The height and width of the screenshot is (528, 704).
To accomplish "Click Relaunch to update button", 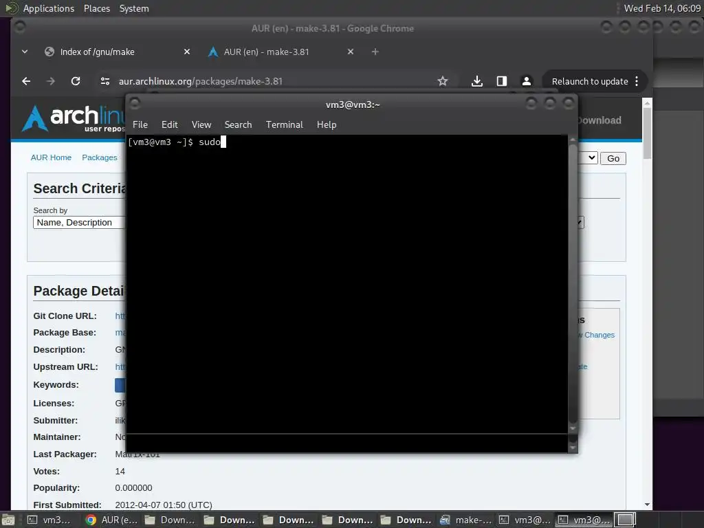I will coord(589,81).
